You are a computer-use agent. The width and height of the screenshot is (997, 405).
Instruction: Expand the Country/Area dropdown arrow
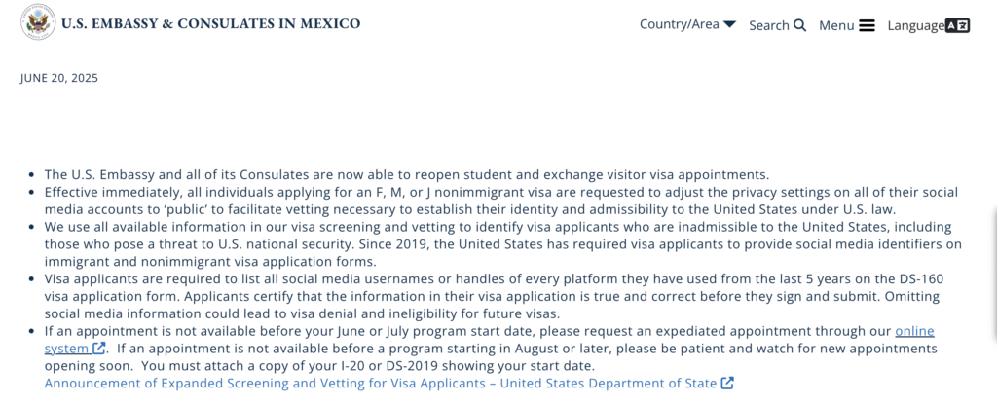click(729, 24)
